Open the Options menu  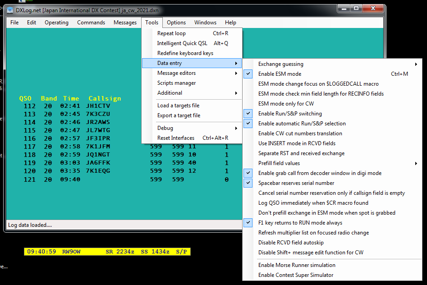(x=176, y=23)
